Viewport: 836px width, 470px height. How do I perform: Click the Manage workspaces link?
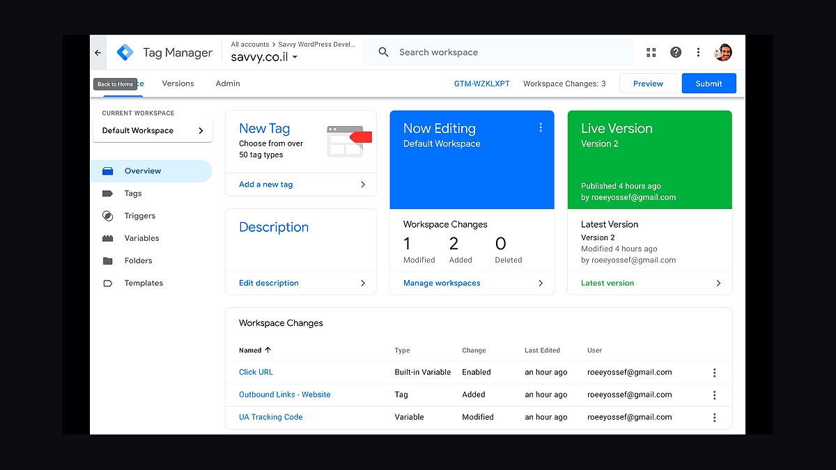pos(442,283)
